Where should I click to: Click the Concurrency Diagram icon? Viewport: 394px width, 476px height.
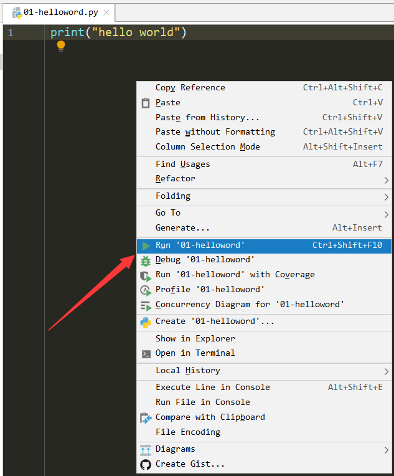146,305
